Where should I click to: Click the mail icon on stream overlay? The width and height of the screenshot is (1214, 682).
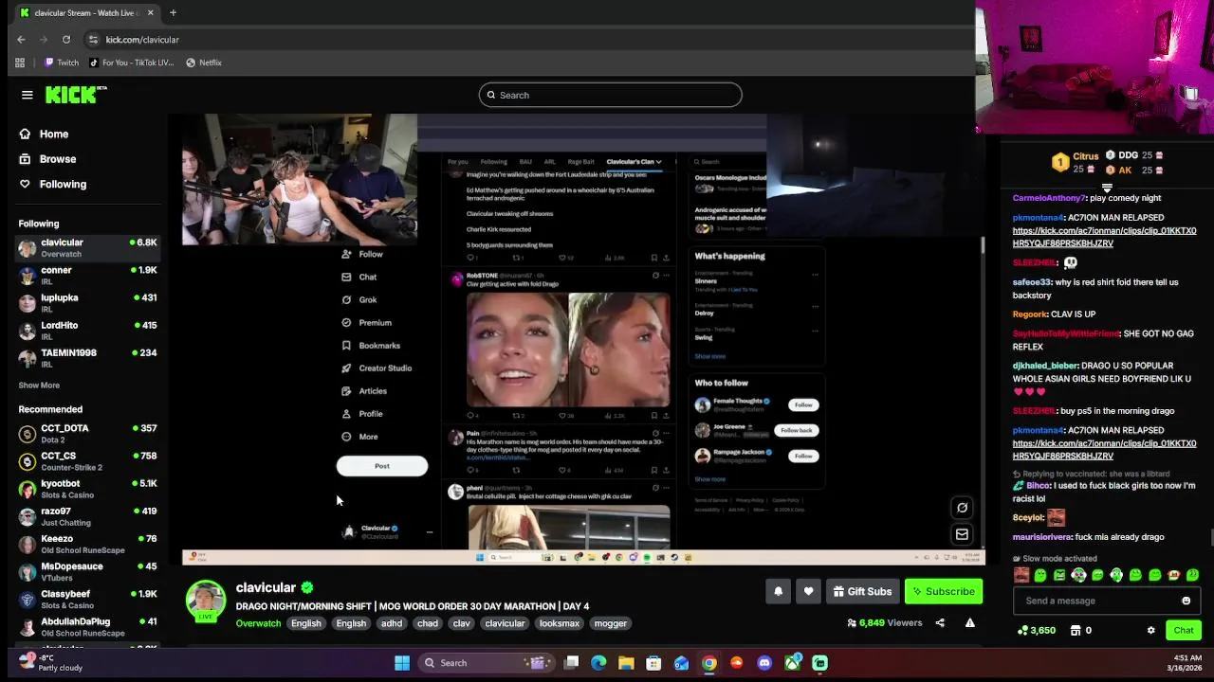(962, 534)
